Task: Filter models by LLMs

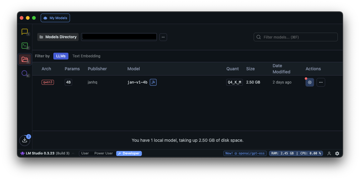Action: (x=61, y=56)
